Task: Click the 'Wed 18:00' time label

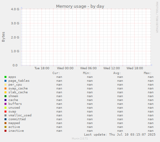Action: pos(135,68)
